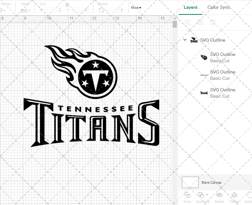Switch to the Color Sync tab
The image size is (252, 205).
[219, 7]
